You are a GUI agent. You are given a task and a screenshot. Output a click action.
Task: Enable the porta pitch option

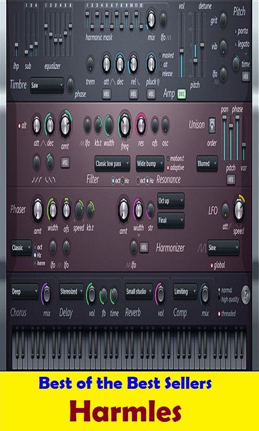(235, 31)
